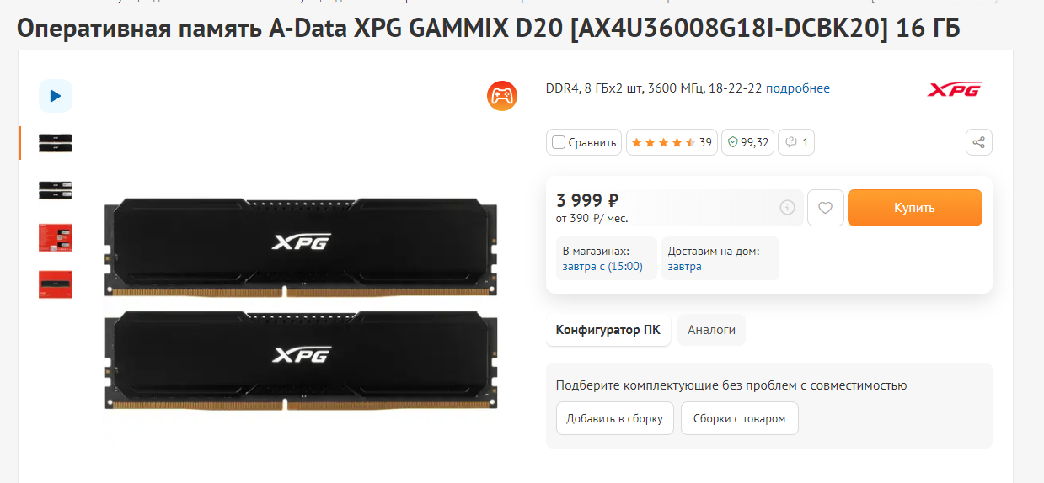Tick the Сравнить compare checkbox
The image size is (1044, 483).
(559, 142)
